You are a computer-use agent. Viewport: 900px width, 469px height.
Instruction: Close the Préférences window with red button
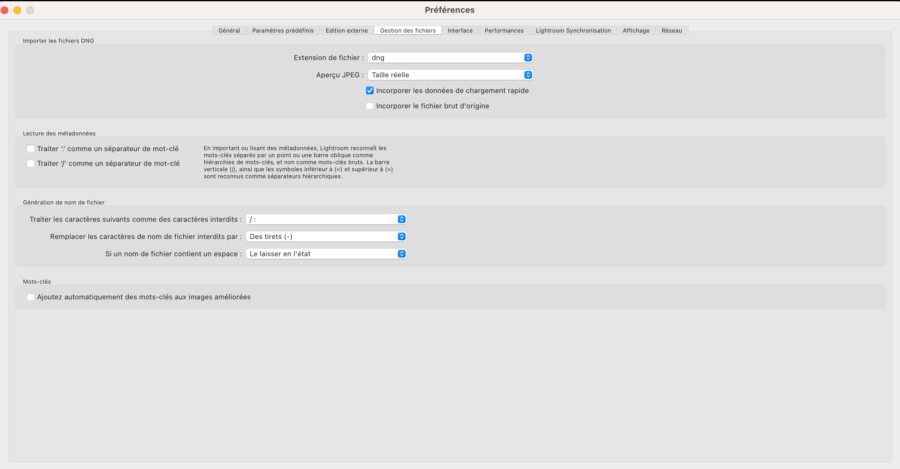tap(4, 10)
